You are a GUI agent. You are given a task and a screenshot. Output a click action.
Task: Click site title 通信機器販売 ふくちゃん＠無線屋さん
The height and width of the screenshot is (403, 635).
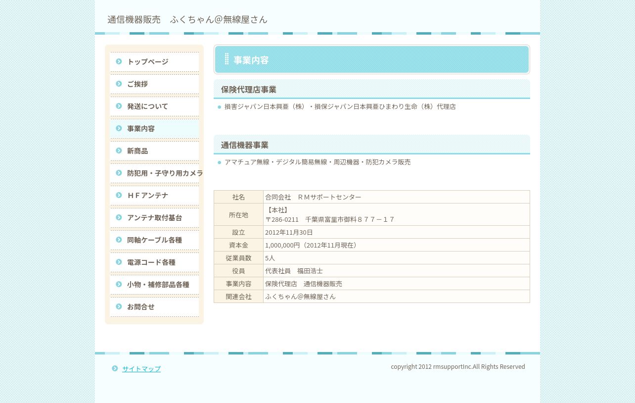click(187, 19)
